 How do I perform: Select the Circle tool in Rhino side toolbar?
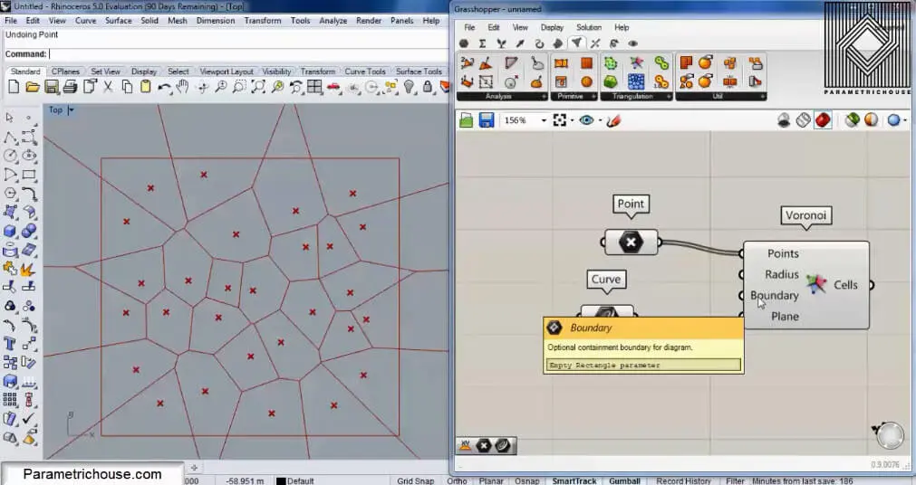pos(10,156)
